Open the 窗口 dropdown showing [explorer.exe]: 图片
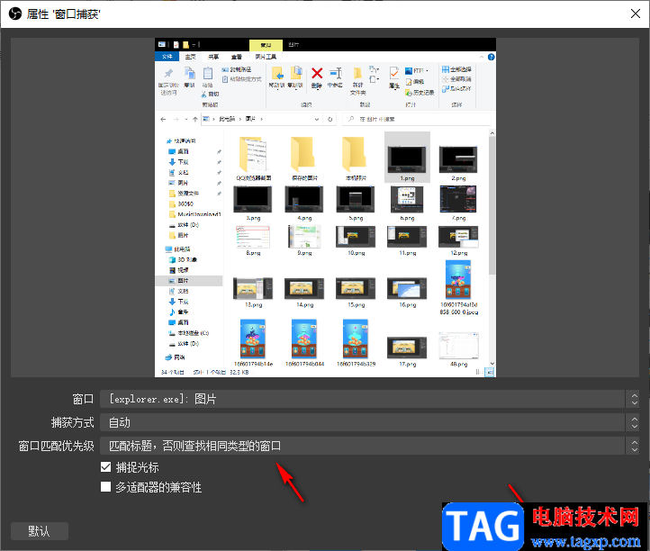The width and height of the screenshot is (650, 551). coord(369,399)
